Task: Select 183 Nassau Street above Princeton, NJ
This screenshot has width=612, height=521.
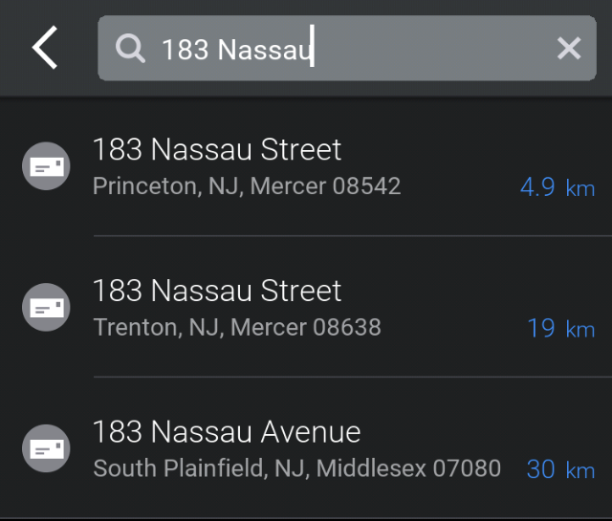Action: 217,149
